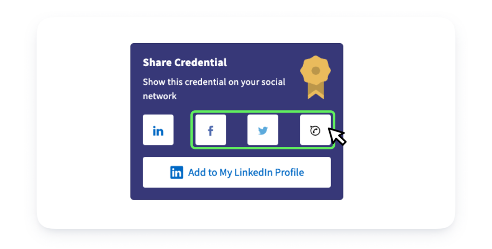Tweet credential using the Twitter bird icon

point(263,130)
